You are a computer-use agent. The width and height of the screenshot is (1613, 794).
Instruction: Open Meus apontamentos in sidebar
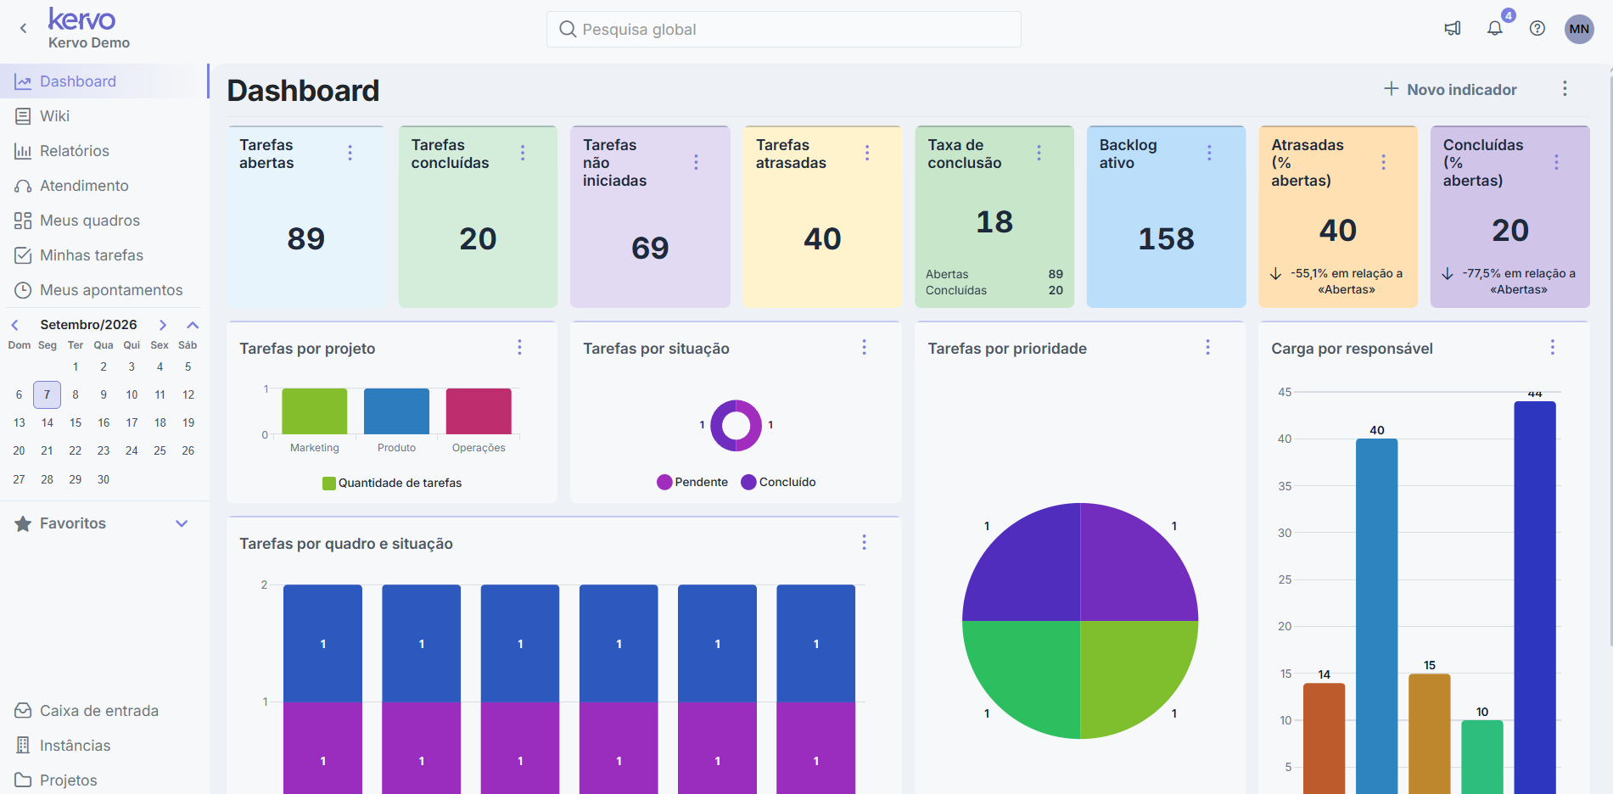click(x=104, y=290)
